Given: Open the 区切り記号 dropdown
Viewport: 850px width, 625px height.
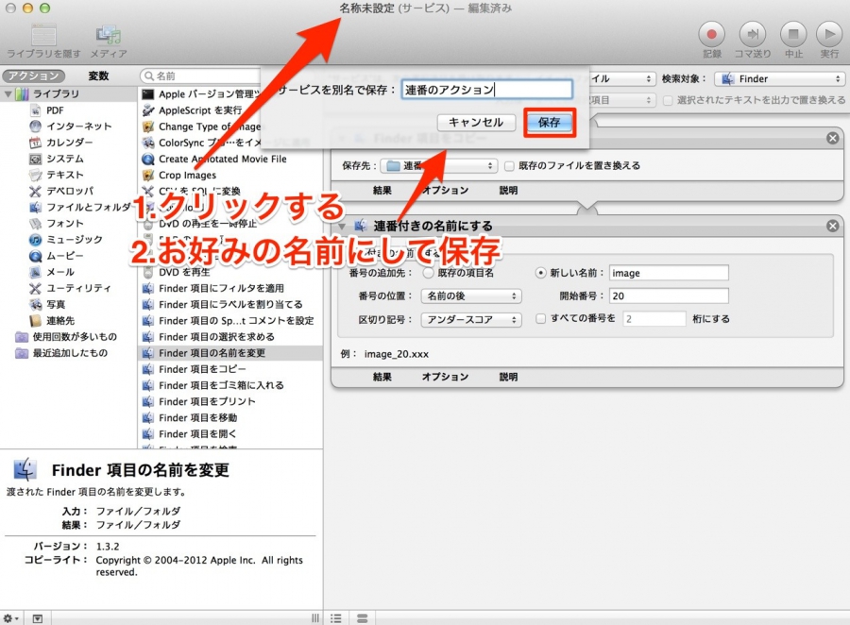Looking at the screenshot, I should (471, 320).
